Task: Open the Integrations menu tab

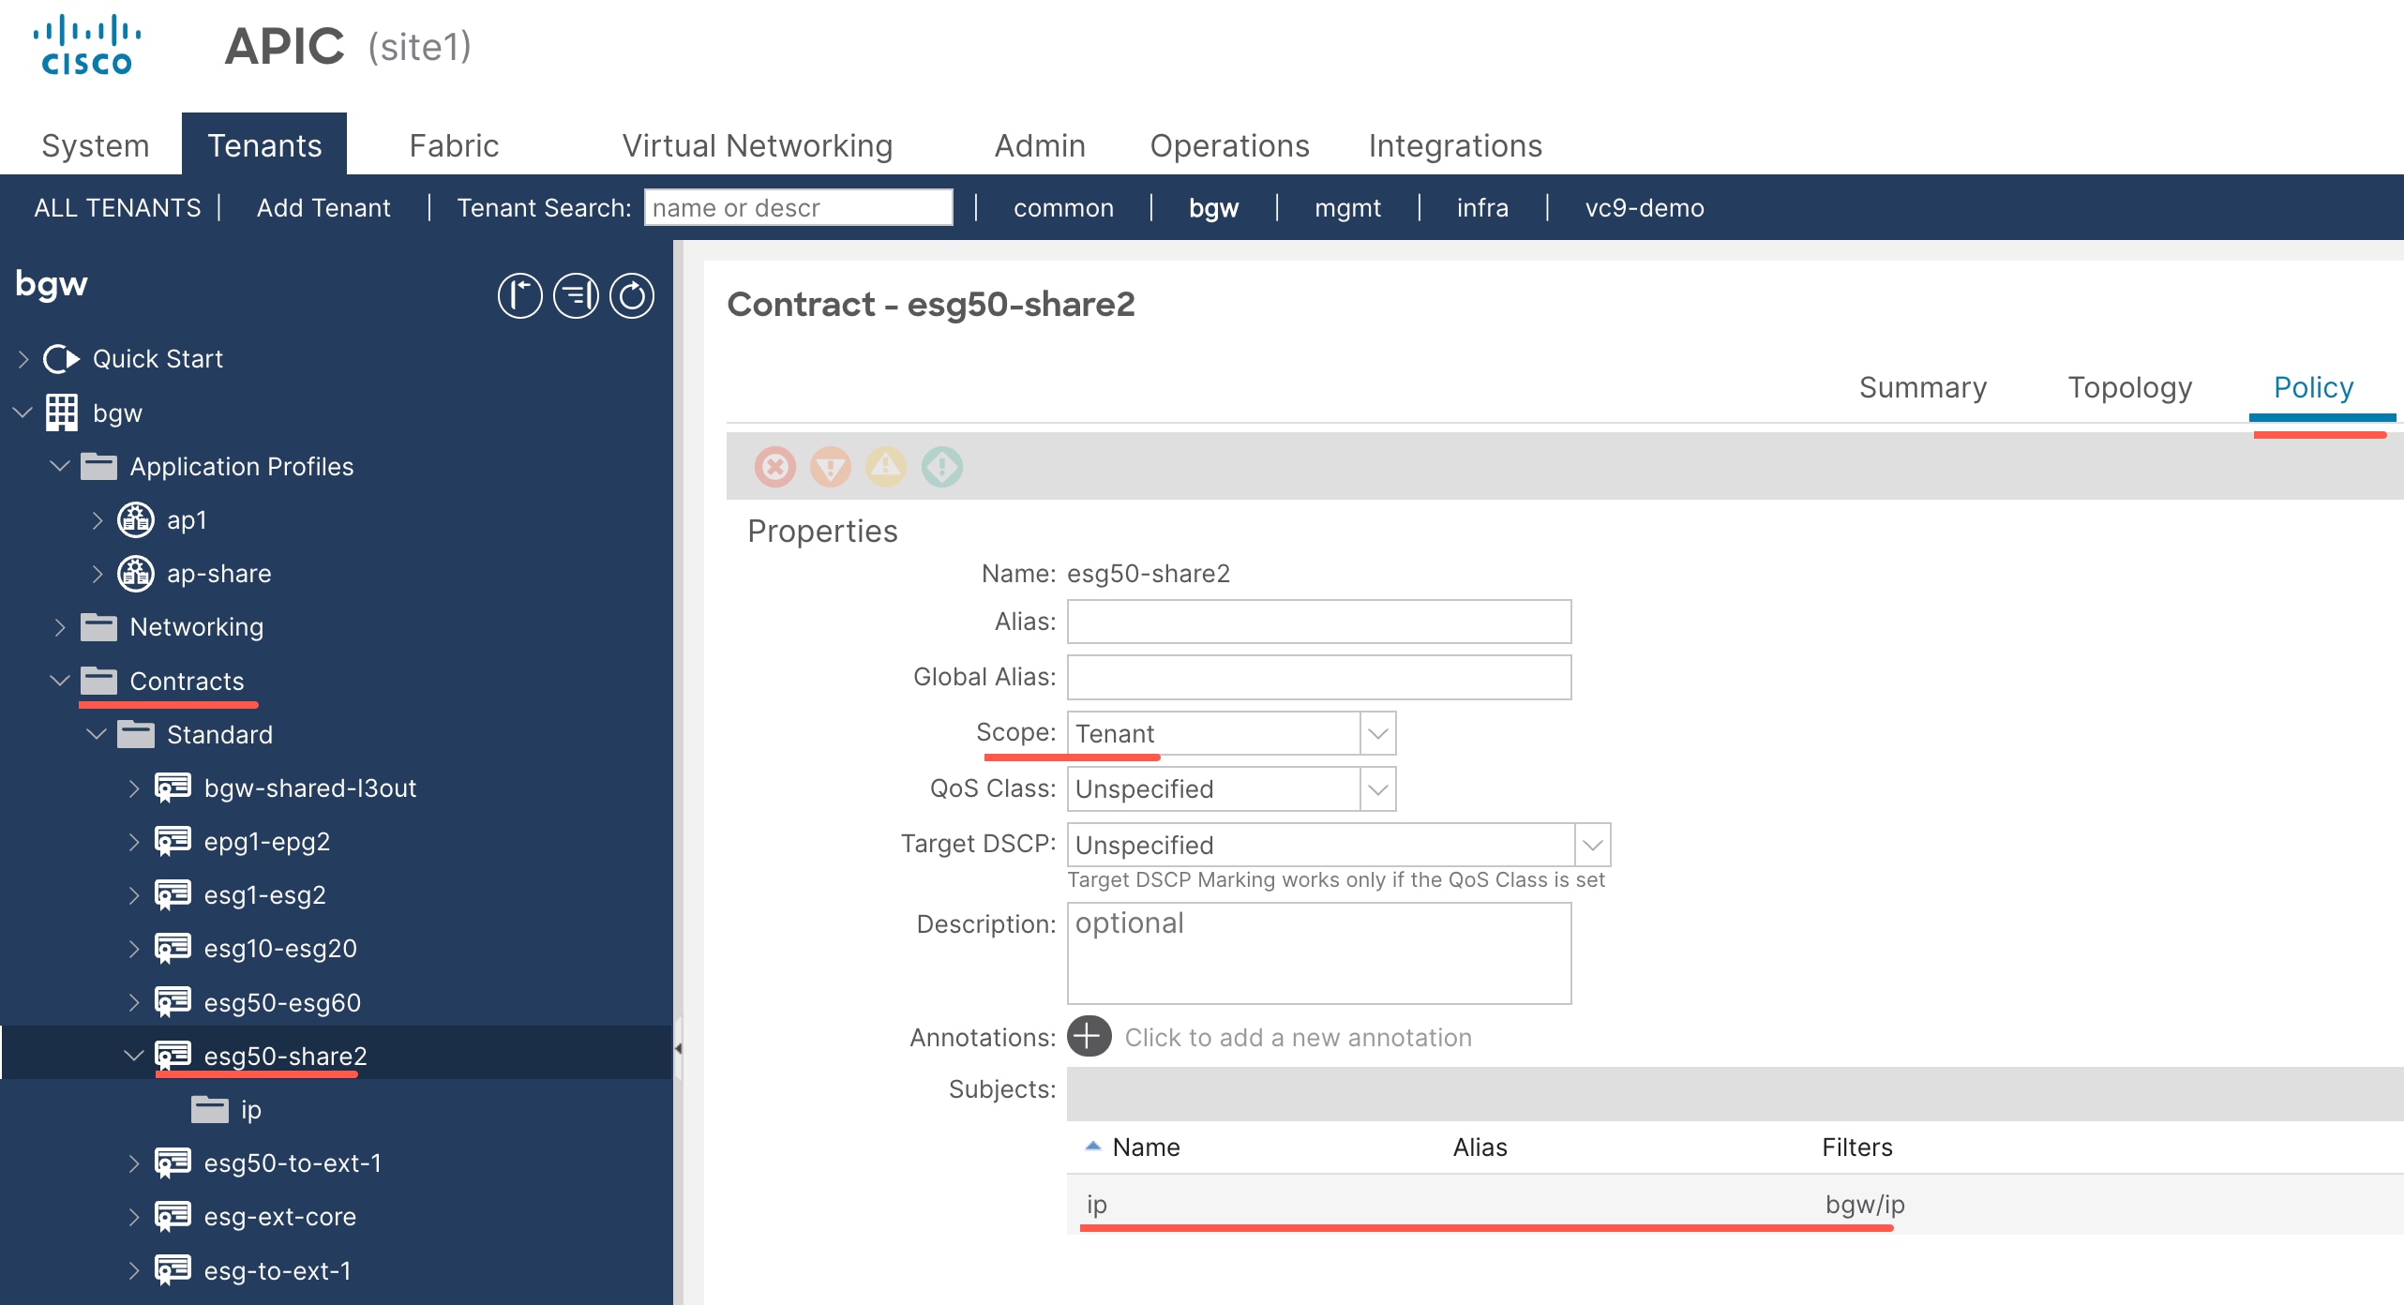Action: (x=1455, y=145)
